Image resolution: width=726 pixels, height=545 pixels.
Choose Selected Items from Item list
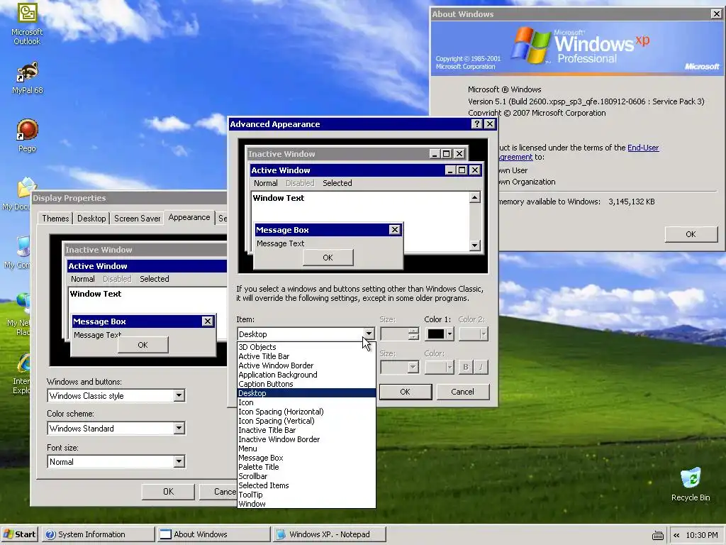click(306, 485)
